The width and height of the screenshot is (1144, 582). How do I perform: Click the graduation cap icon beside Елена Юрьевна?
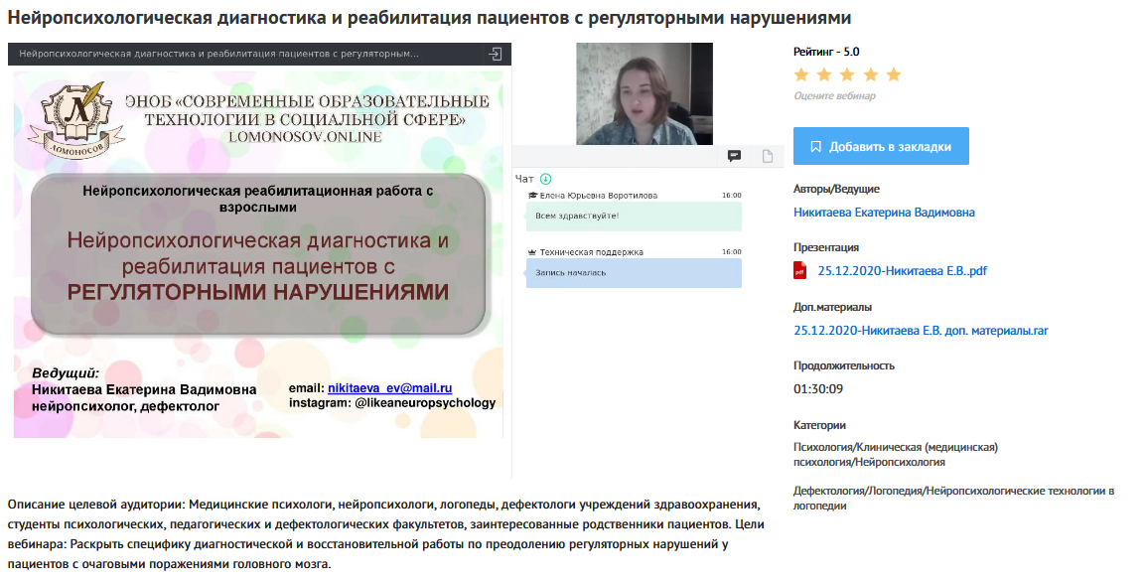click(x=532, y=196)
